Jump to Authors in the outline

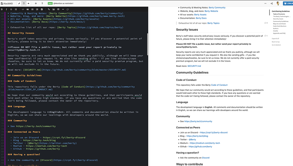point(276,29)
